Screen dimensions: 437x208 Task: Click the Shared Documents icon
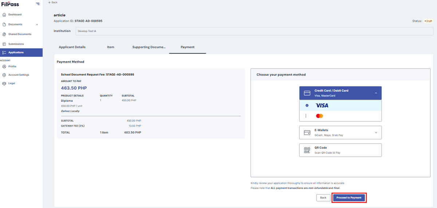4,34
